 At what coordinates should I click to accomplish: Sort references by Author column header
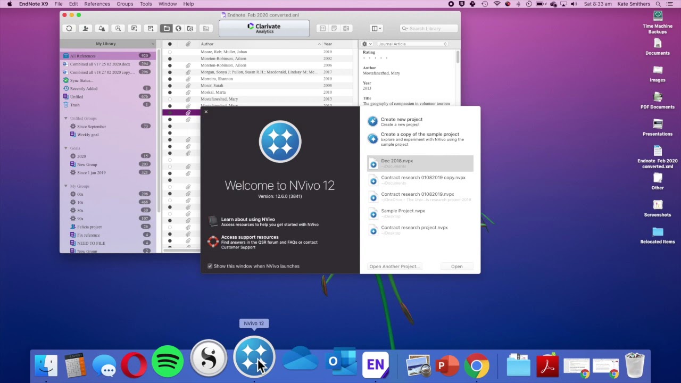tap(260, 44)
